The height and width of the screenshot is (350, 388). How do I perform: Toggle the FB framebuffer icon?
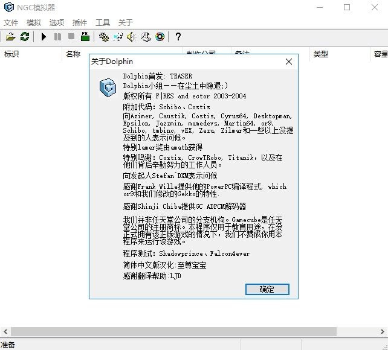click(x=85, y=37)
